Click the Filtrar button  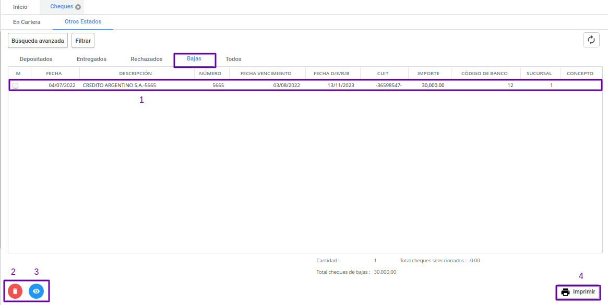tap(83, 40)
